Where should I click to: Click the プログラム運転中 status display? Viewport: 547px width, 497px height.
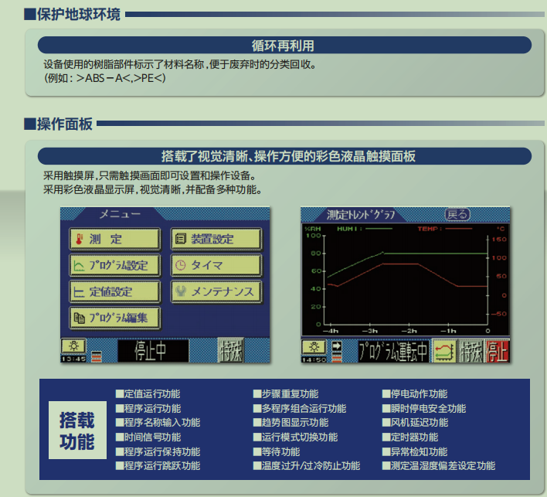coord(393,351)
